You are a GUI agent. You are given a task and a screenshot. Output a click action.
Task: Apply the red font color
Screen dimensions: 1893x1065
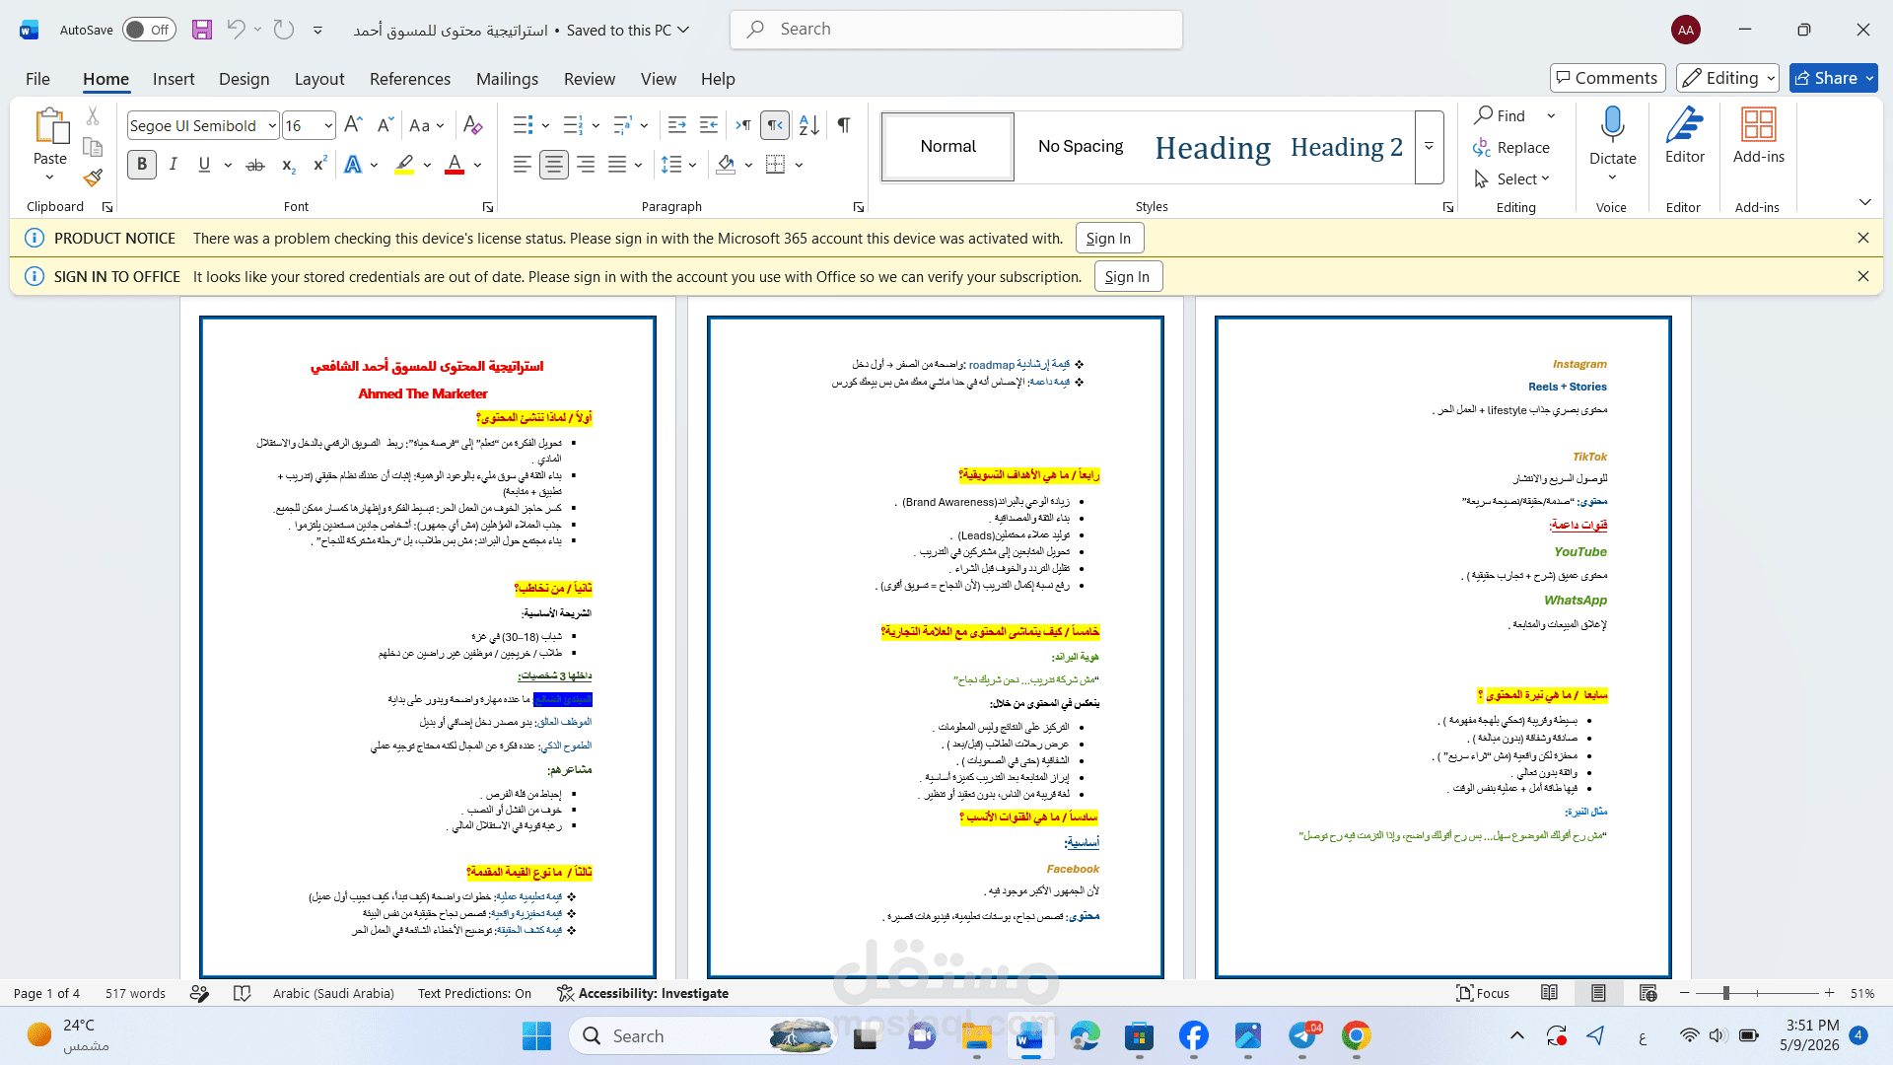455,165
